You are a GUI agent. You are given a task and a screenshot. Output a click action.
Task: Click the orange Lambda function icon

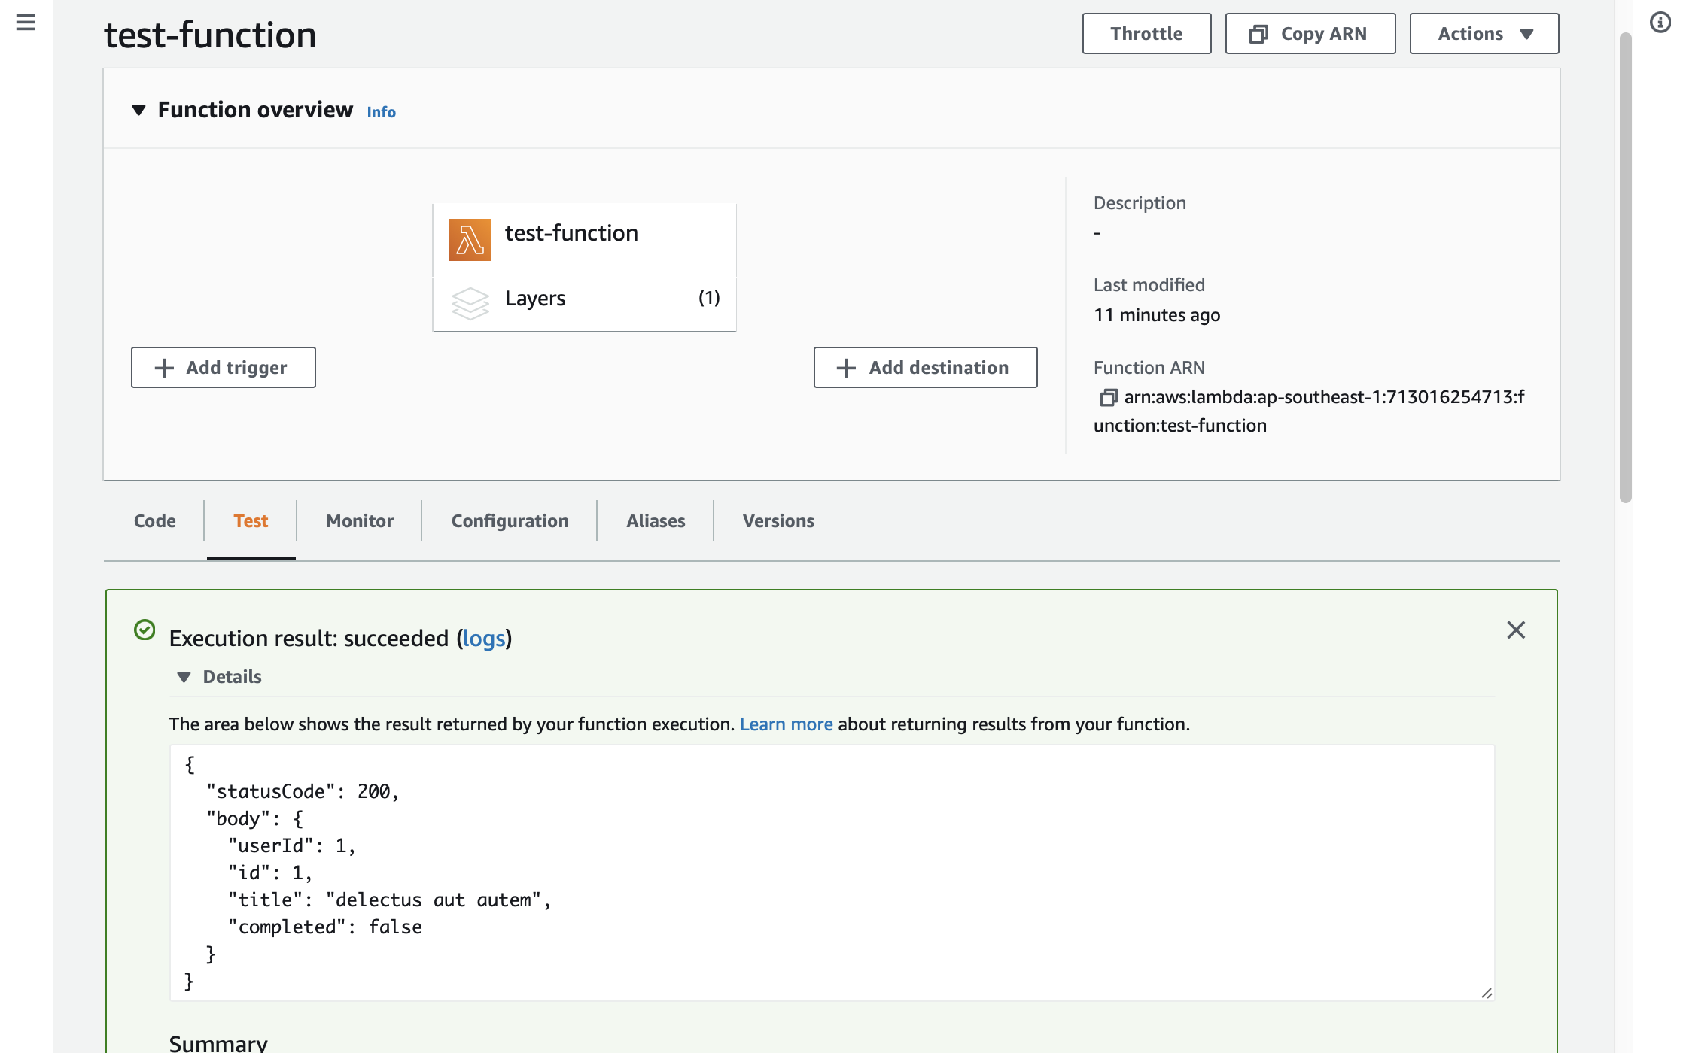pyautogui.click(x=470, y=240)
